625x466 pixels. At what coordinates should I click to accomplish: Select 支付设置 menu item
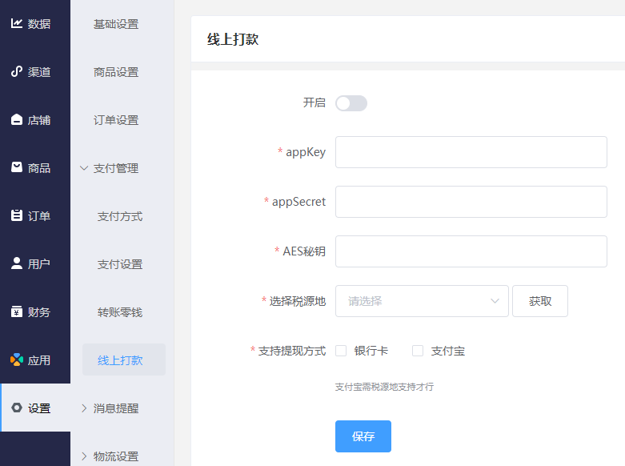coord(120,264)
